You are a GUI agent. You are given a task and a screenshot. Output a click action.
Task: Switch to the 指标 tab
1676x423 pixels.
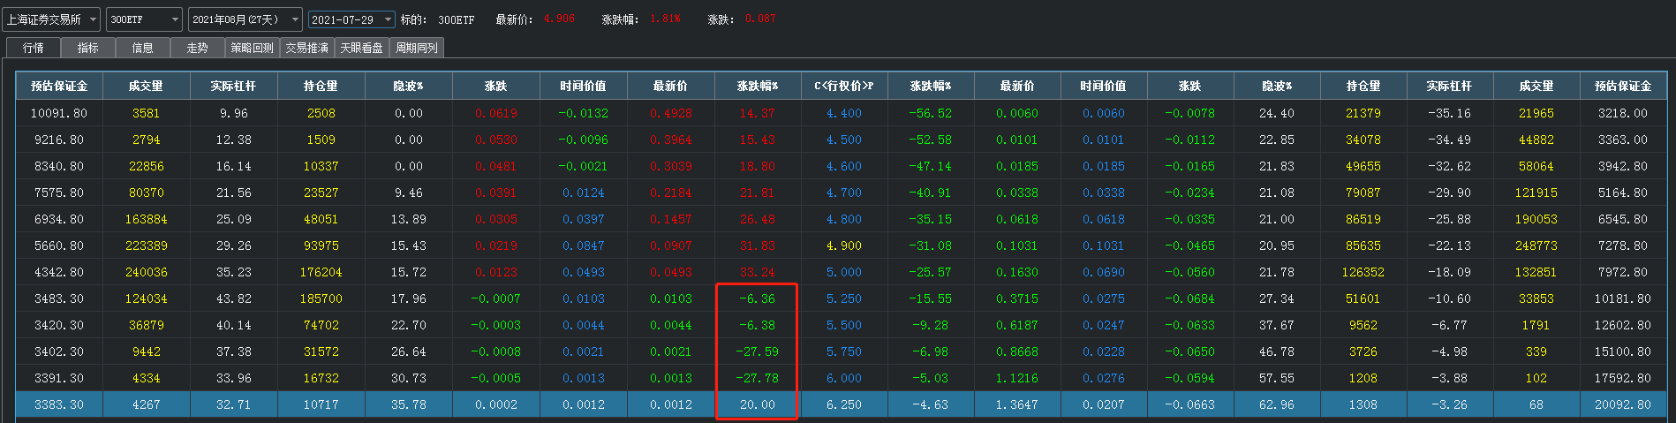pos(87,48)
